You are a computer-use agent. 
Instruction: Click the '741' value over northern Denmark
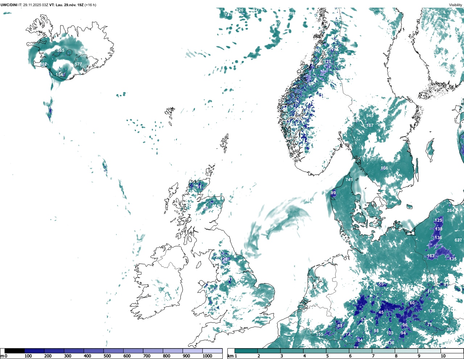(349, 180)
